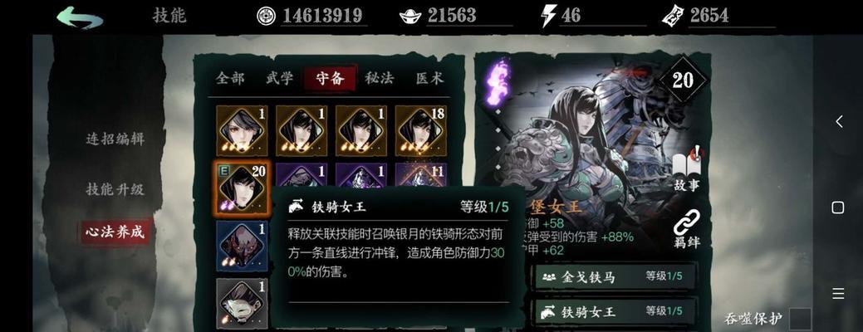Tap the lightning stamina icon
The height and width of the screenshot is (332, 863).
[x=549, y=16]
